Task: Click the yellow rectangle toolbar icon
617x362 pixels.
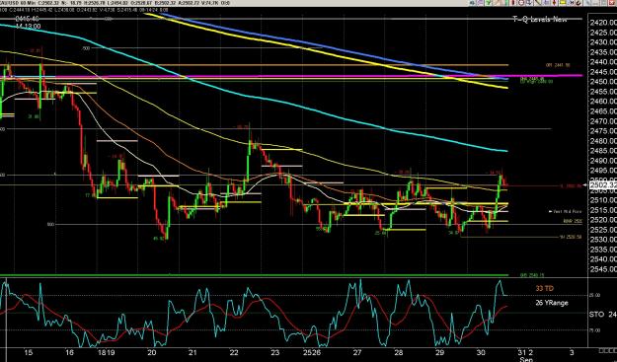Action: click(x=563, y=3)
